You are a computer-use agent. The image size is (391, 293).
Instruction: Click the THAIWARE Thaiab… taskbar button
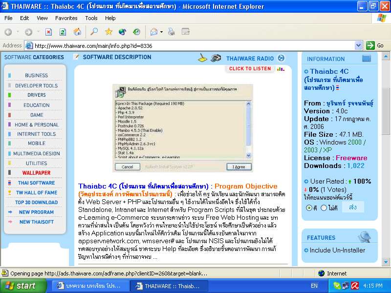169,286
